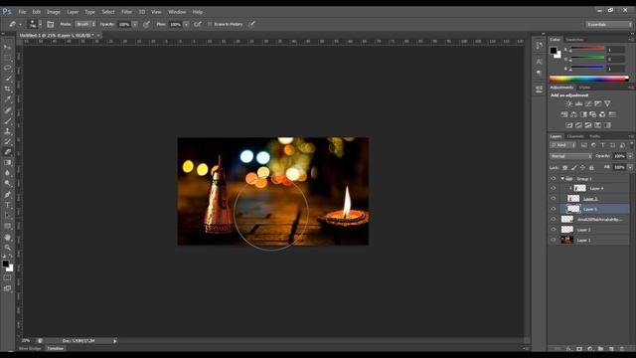Screen dimensions: 636x358
Task: Select the Eraser tool in toolbox
Action: (7, 152)
